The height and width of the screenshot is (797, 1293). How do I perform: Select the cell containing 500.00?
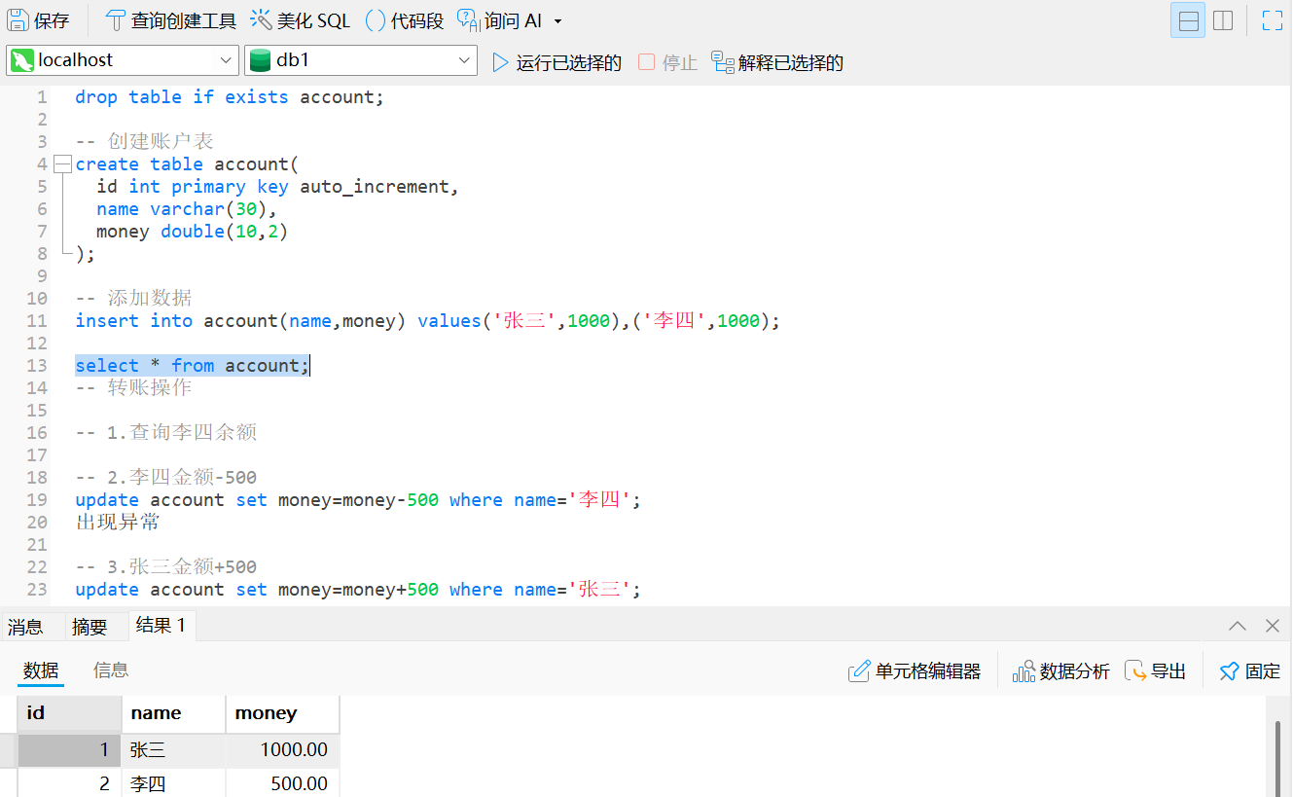282,783
